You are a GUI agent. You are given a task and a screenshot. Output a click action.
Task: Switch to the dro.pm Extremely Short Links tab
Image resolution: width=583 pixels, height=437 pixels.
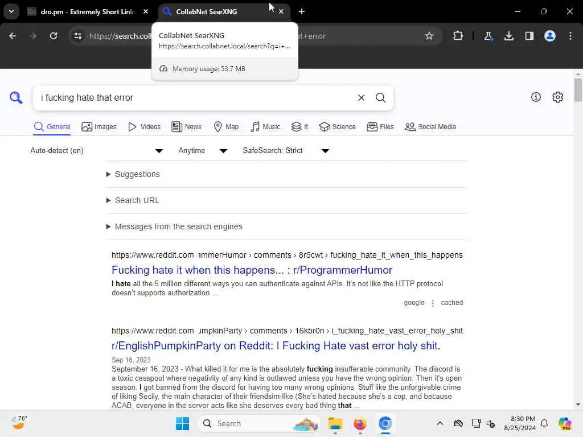pyautogui.click(x=88, y=11)
